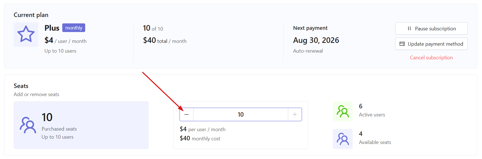The image size is (482, 159).
Task: Click the Plus plan star icon
Action: [26, 34]
